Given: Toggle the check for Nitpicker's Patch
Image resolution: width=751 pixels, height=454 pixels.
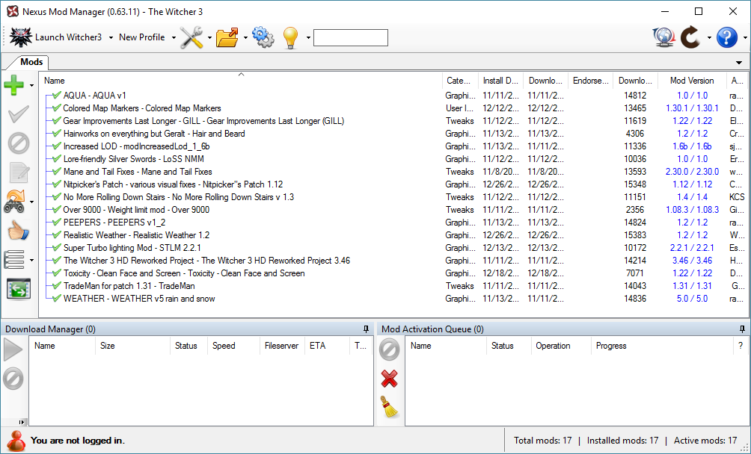Looking at the screenshot, I should click(57, 184).
